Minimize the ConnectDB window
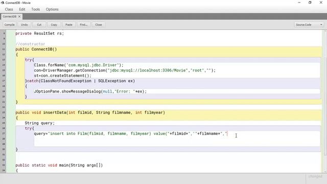The image size is (327, 184). (299, 3)
